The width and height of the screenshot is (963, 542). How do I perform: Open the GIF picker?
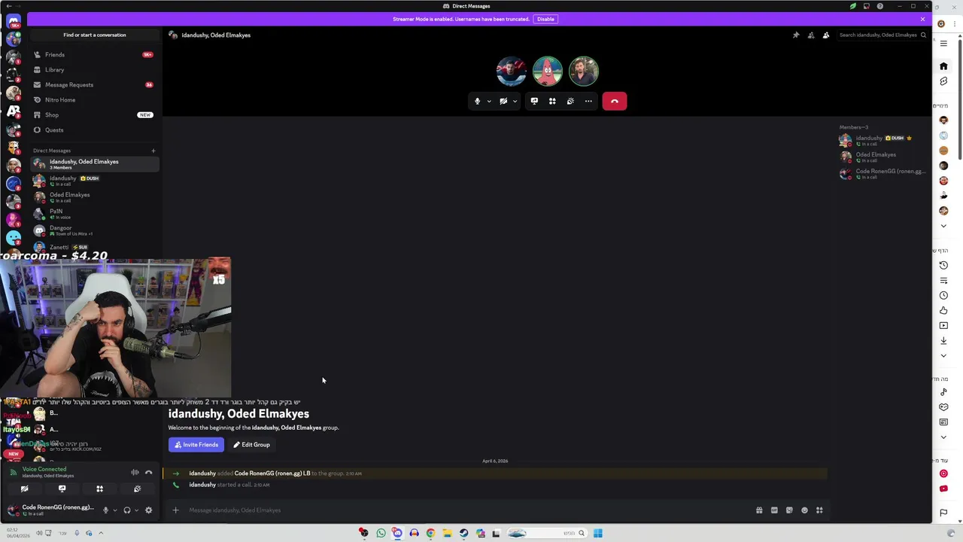coord(774,510)
